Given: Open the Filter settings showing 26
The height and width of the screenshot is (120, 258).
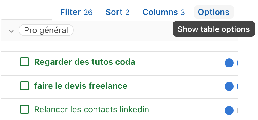Looking at the screenshot, I should [76, 12].
